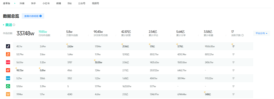
Task: Click the 3787 cell in Xiaohongshu row
Action: click(x=70, y=62)
